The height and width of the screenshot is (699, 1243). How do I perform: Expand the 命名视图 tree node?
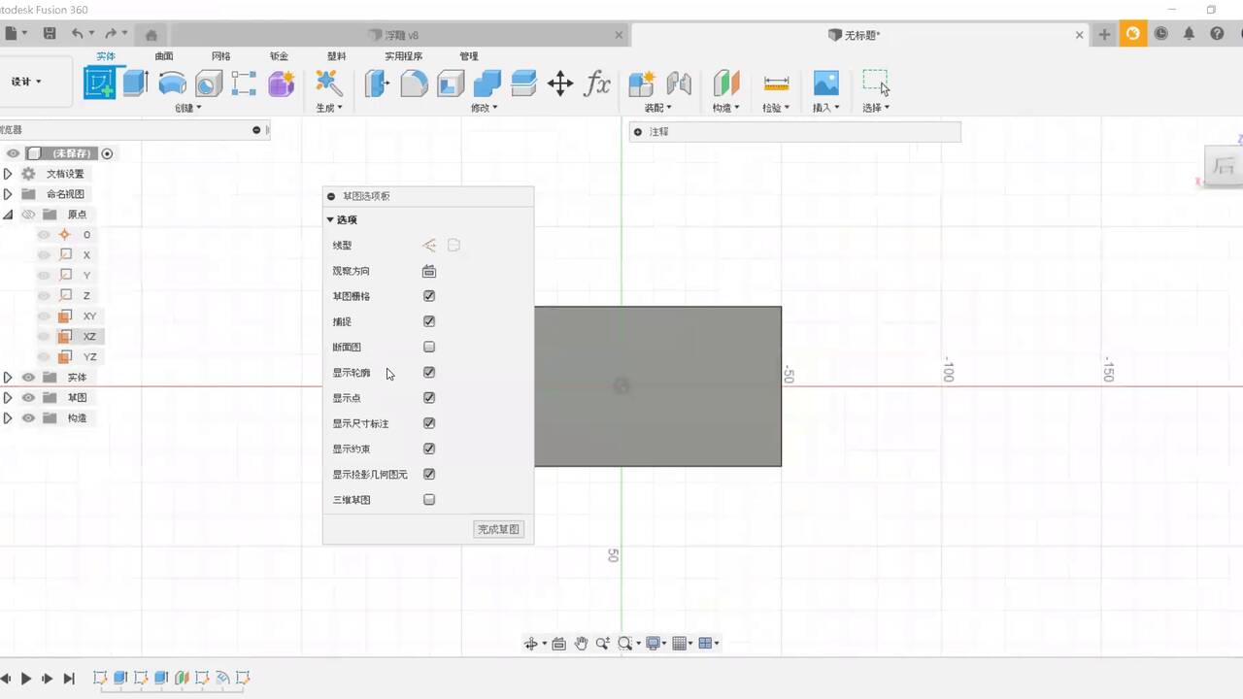[8, 194]
